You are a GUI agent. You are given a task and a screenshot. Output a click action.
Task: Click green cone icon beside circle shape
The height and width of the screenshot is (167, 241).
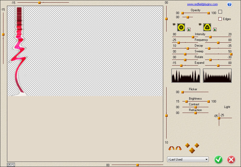pyautogui.click(x=189, y=29)
